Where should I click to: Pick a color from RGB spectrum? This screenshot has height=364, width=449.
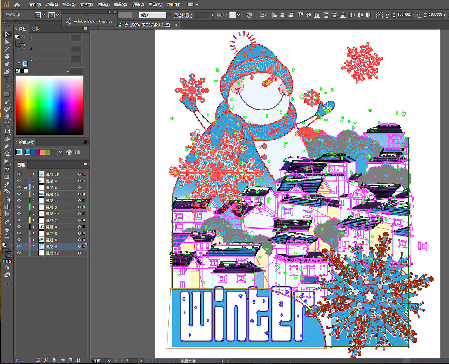pyautogui.click(x=50, y=106)
